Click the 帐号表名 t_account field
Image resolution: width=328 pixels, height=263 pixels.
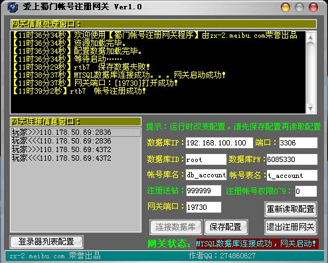(x=292, y=175)
